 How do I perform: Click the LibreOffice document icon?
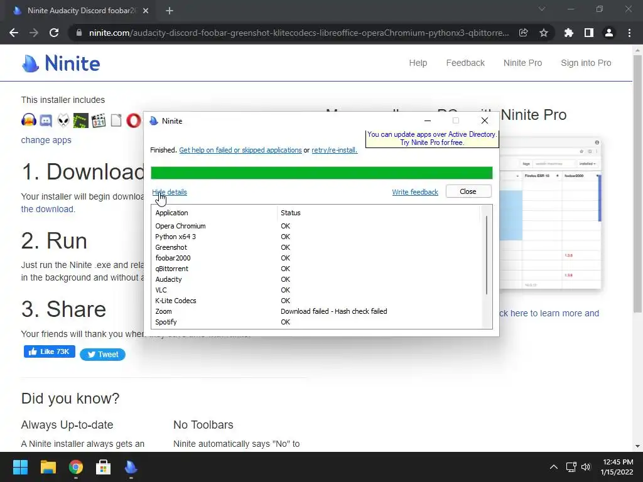point(116,120)
